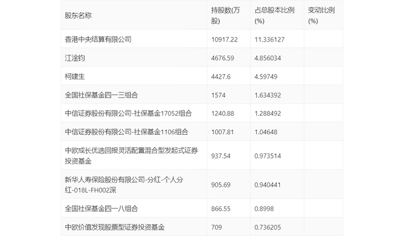Select 中欧价值发现股票型证券投资基金 name
Viewport: 404px width, 236px height.
coord(115,227)
